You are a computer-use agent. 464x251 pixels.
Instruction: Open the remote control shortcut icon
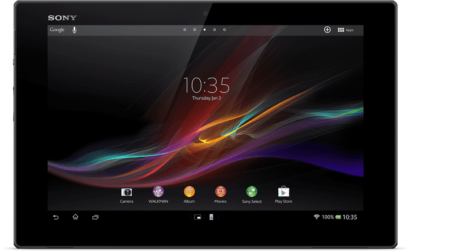pyautogui.click(x=211, y=217)
